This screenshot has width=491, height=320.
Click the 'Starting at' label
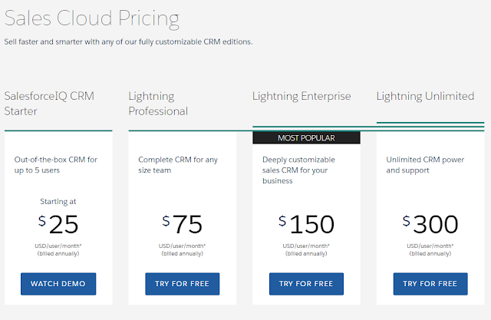(58, 201)
